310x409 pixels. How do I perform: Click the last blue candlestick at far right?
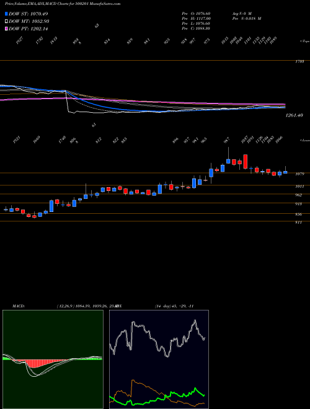pos(285,172)
